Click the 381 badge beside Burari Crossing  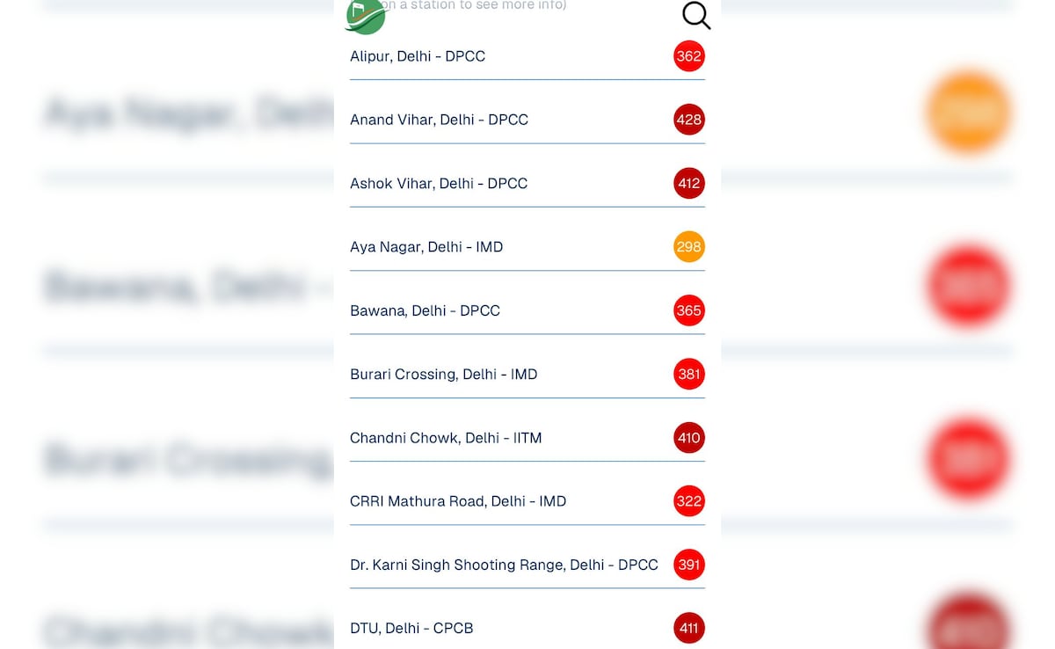pos(689,374)
